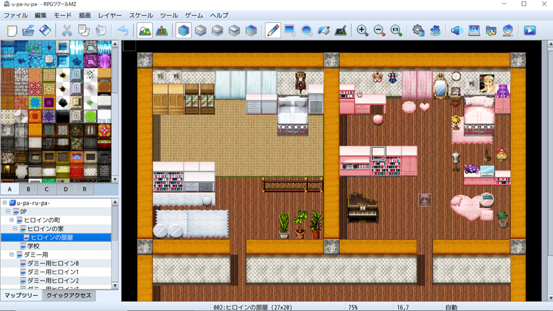
Task: Click the Actual Size 1:1 zoom icon
Action: point(396,30)
